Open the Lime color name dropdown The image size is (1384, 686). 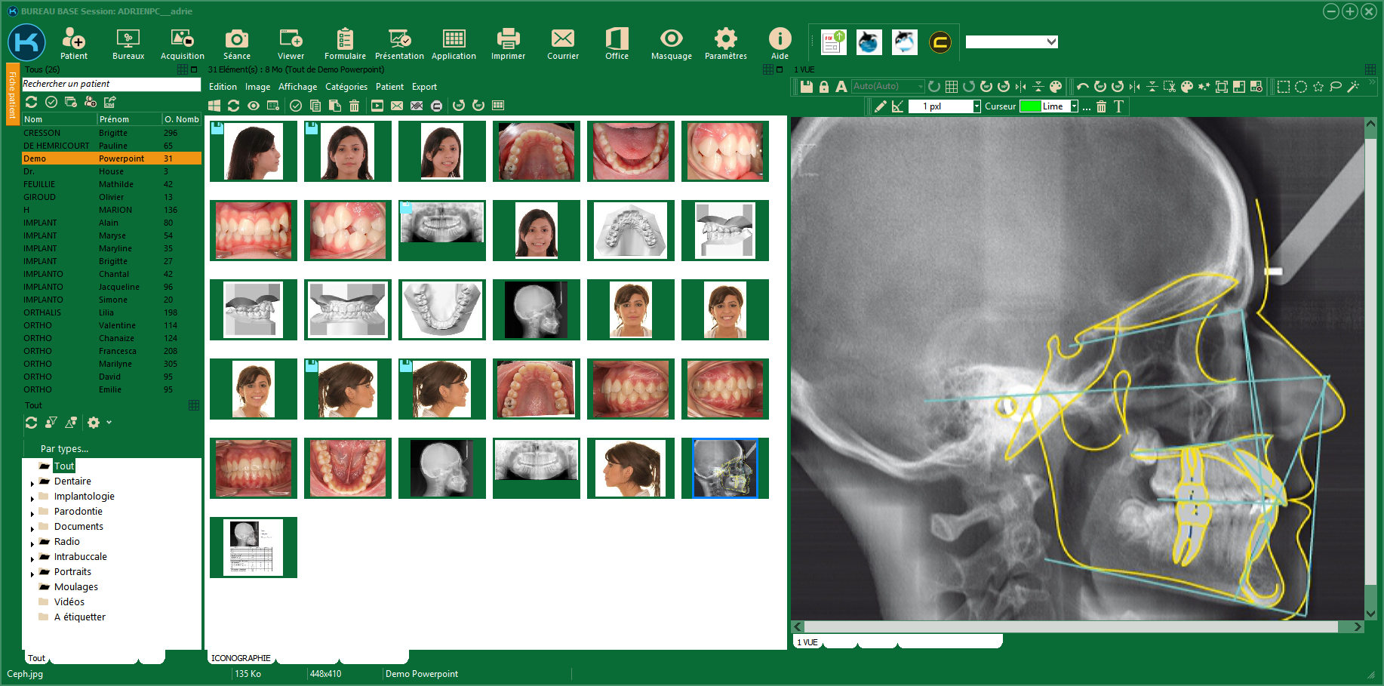click(x=1074, y=106)
